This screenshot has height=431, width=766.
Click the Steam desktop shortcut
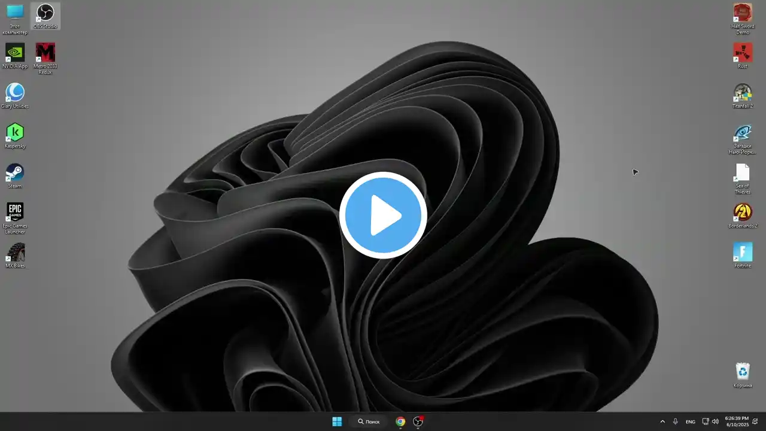tap(15, 176)
